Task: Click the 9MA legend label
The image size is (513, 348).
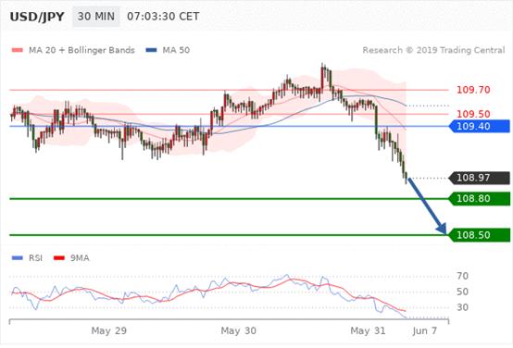Action: 80,258
